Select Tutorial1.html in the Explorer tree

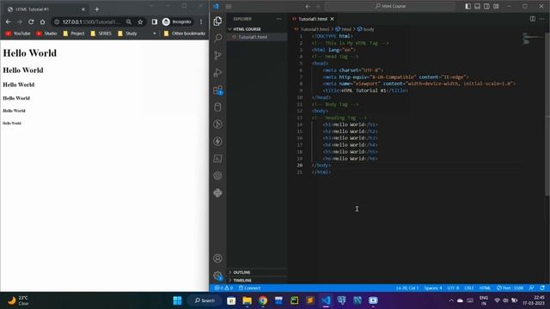point(257,37)
